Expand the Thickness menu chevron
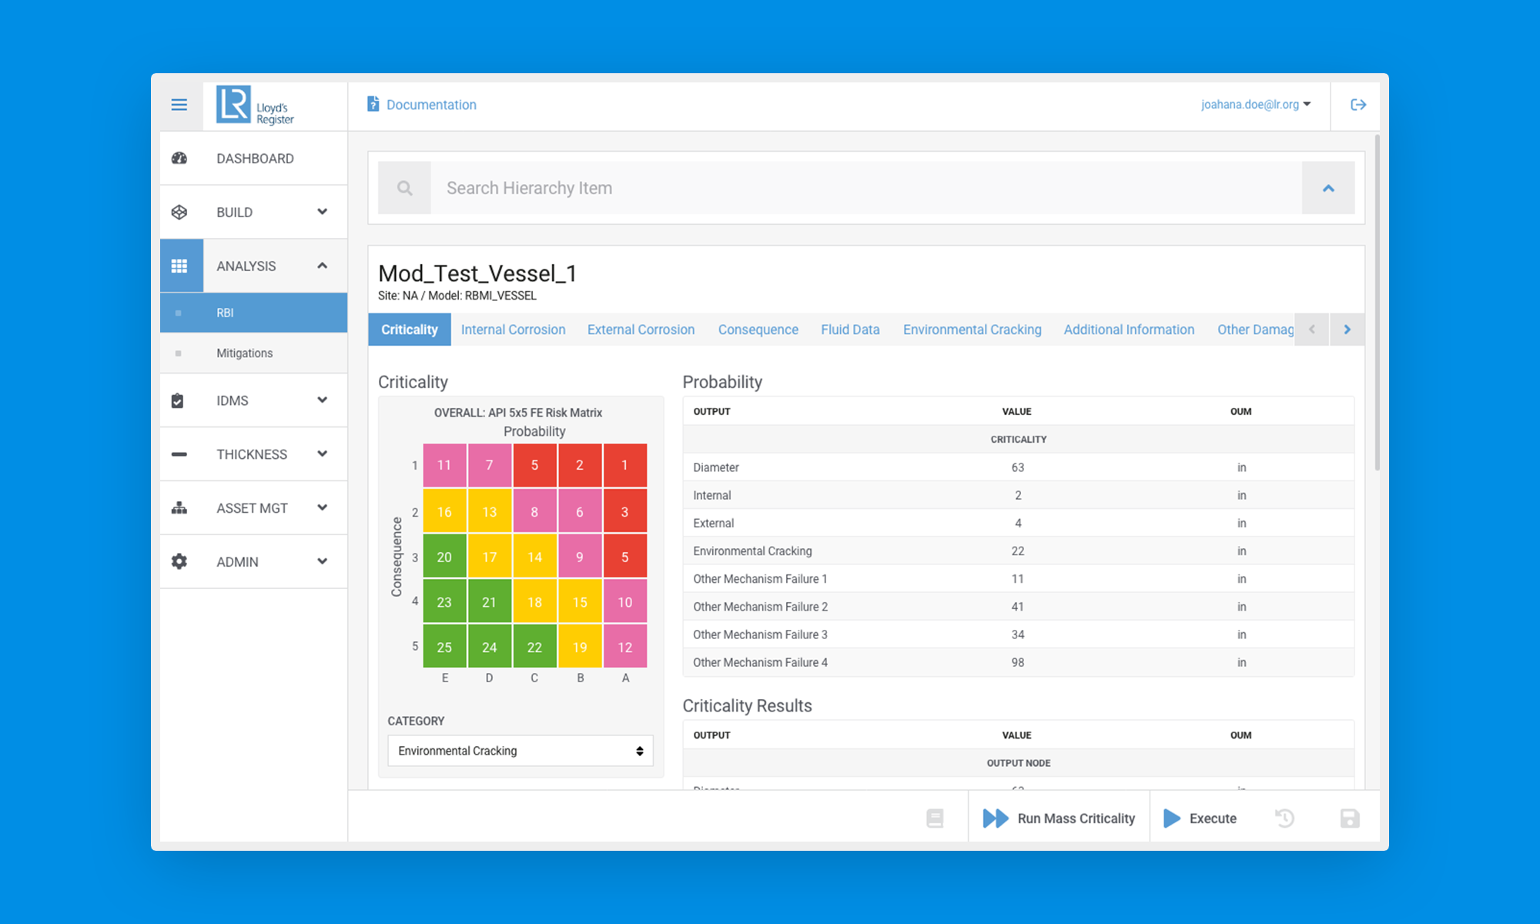Screen dimensions: 1540x924 click(x=322, y=454)
